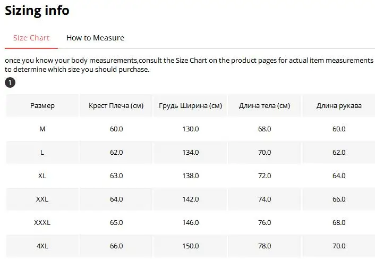Viewport: 375px width, 259px height.
Task: Select the M size row label
Action: [x=42, y=129]
